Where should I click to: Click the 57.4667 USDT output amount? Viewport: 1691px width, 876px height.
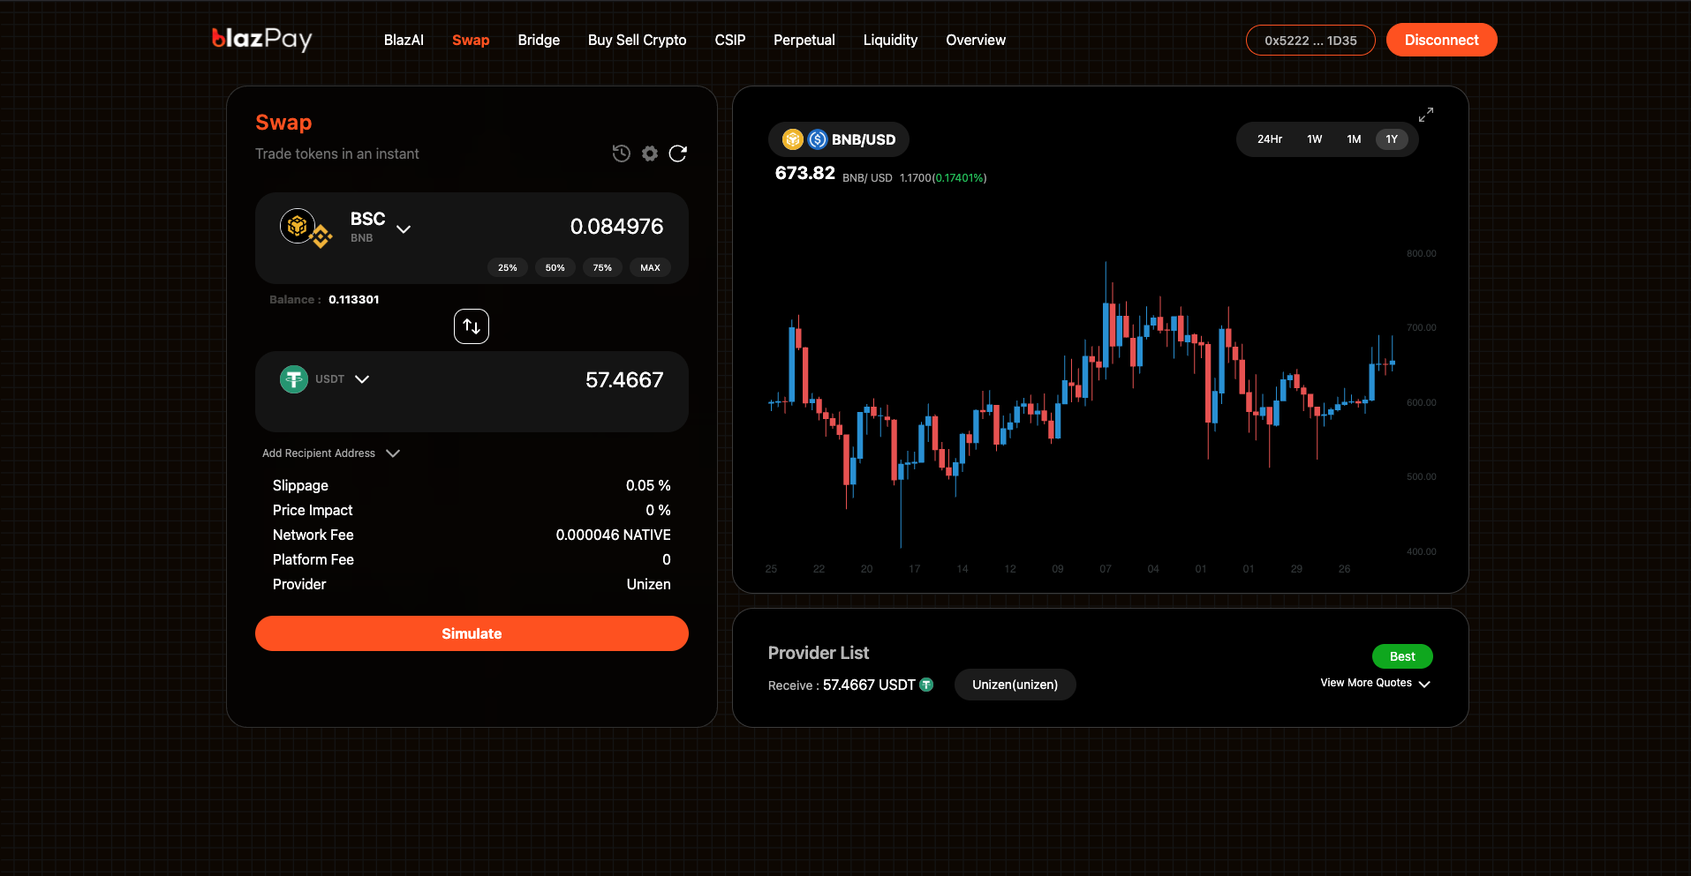click(624, 380)
